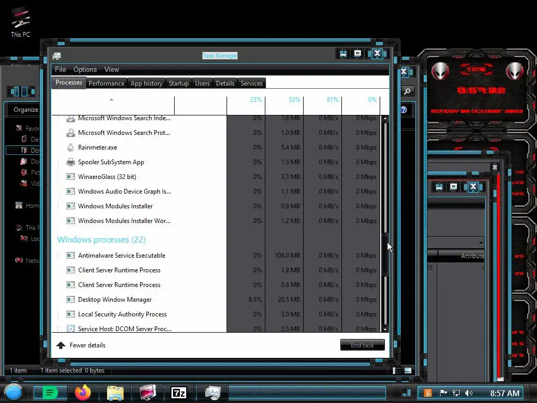The height and width of the screenshot is (403, 537).
Task: Sort by the 81% Disk column header
Action: pyautogui.click(x=323, y=105)
